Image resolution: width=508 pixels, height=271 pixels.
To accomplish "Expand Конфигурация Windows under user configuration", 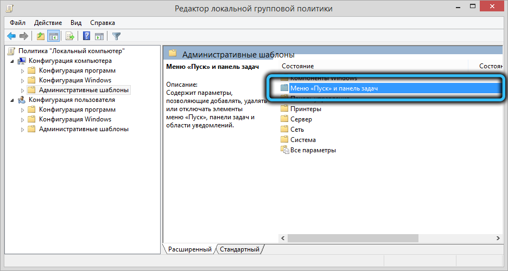I will (22, 120).
